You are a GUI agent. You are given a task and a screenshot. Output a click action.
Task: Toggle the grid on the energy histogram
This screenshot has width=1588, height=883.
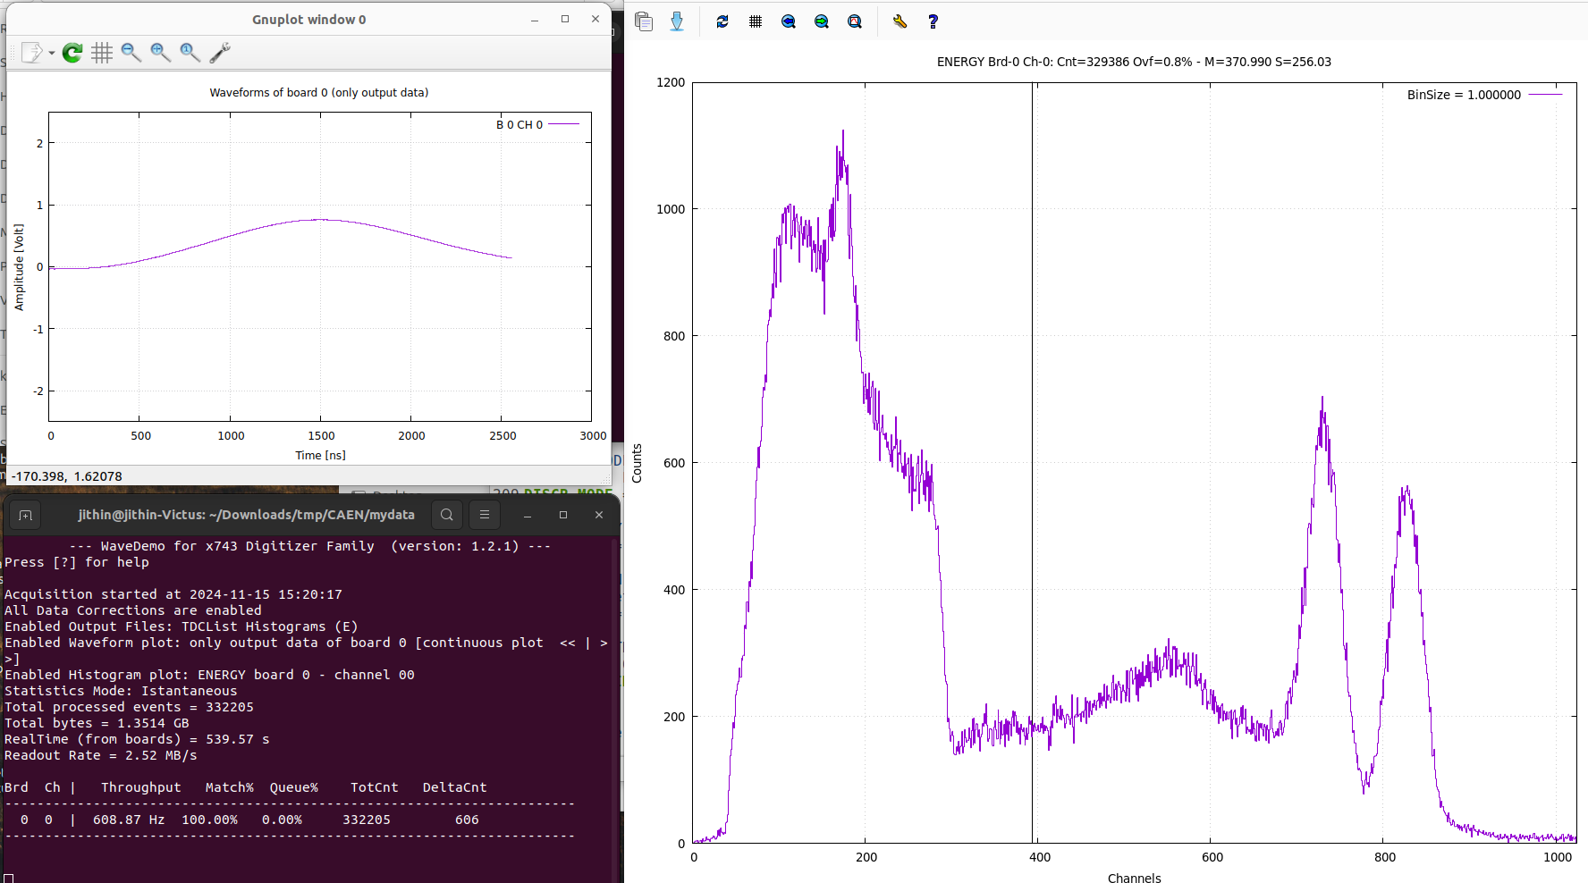point(756,21)
